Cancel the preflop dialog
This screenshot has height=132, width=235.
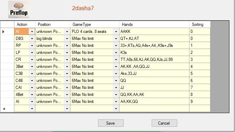coord(164,123)
